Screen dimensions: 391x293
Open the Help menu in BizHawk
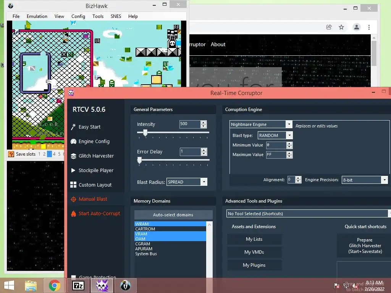[x=133, y=16]
